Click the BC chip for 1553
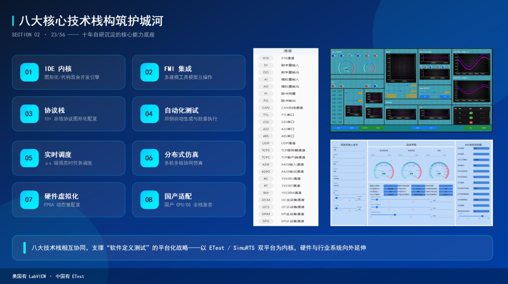Viewport: 508px width, 284px height. point(266,179)
